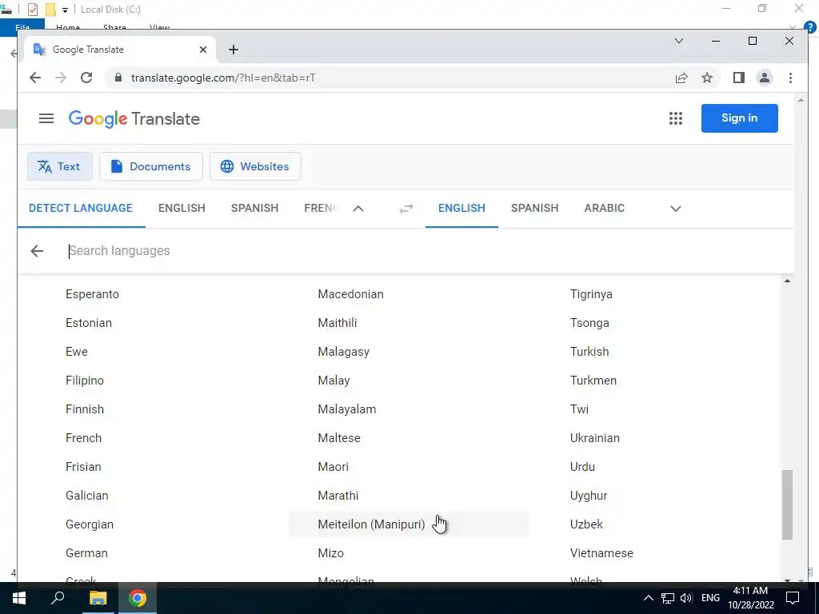Choose Georgian from the language list
The image size is (819, 614).
coord(90,524)
